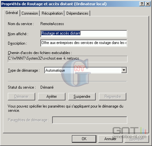
Task: Expand the Type de démarrage dropdown arrow
Action: pos(124,70)
